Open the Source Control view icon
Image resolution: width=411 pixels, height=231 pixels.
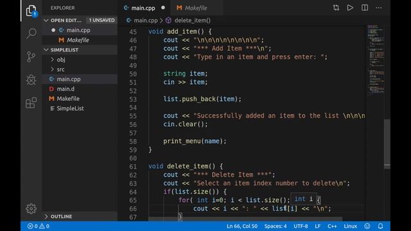(x=31, y=56)
